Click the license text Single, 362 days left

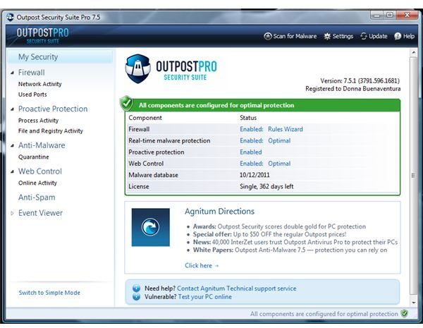(266, 186)
